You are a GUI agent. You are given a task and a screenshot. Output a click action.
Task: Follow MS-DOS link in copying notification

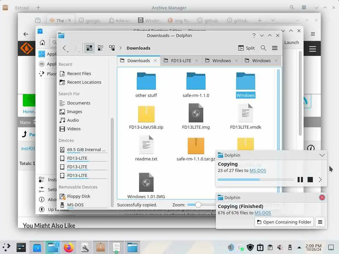tap(258, 170)
